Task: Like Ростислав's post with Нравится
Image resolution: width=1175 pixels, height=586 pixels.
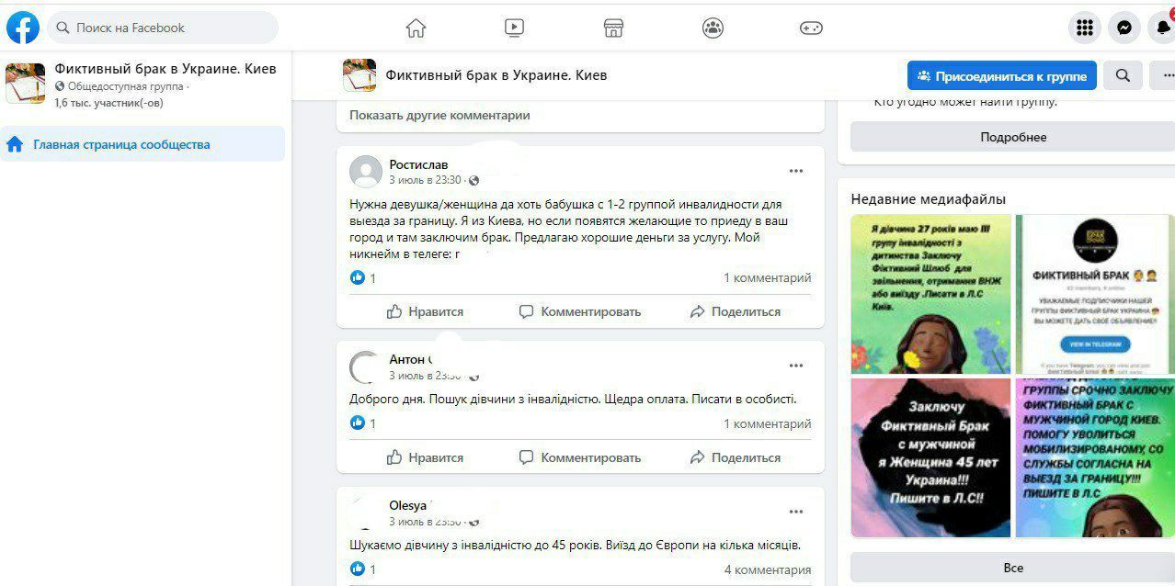Action: (425, 311)
